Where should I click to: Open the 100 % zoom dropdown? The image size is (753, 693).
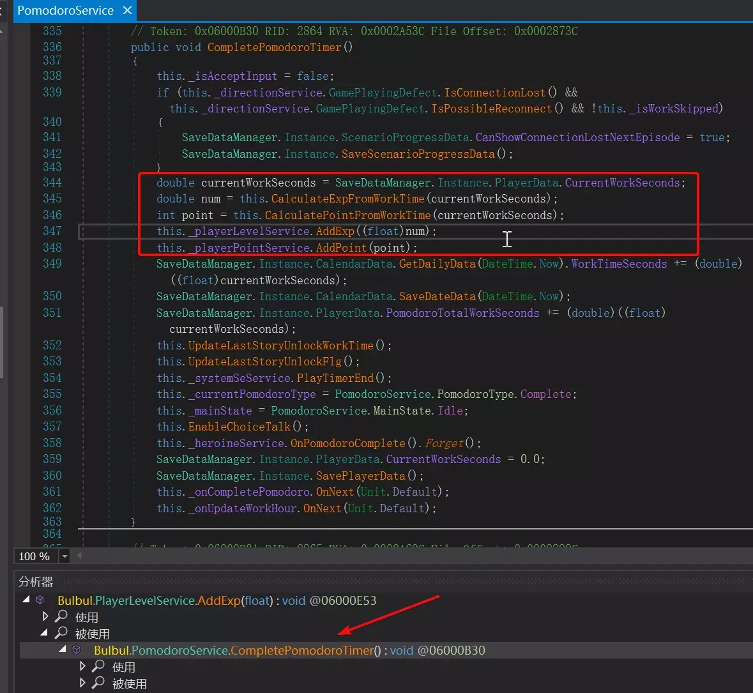tap(65, 556)
